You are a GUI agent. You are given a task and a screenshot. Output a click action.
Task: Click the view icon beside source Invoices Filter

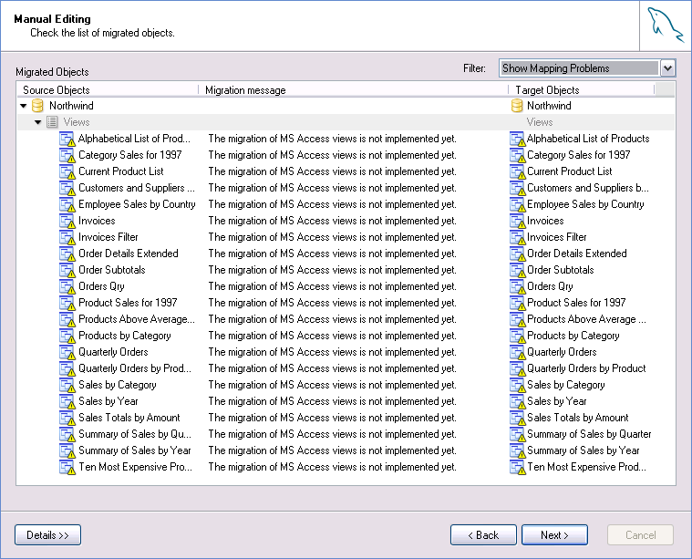click(67, 238)
